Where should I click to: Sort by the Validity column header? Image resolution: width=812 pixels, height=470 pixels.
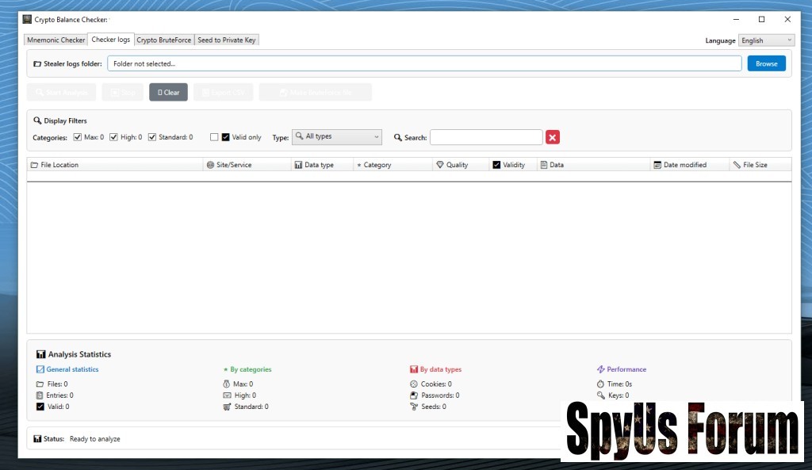click(x=512, y=165)
